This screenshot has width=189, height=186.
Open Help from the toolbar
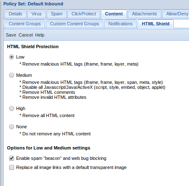point(40,35)
